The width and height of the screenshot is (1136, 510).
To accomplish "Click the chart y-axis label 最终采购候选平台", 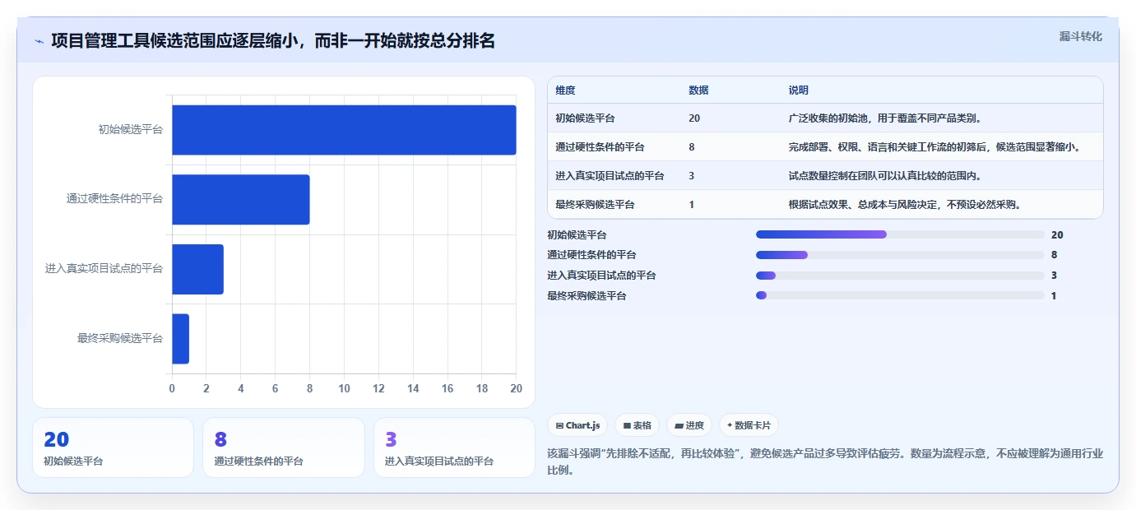I will [119, 339].
